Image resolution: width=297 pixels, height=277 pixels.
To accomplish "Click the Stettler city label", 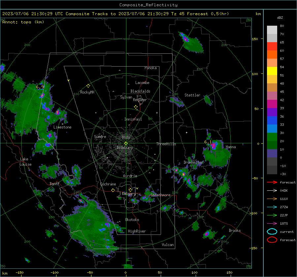I will point(192,95).
